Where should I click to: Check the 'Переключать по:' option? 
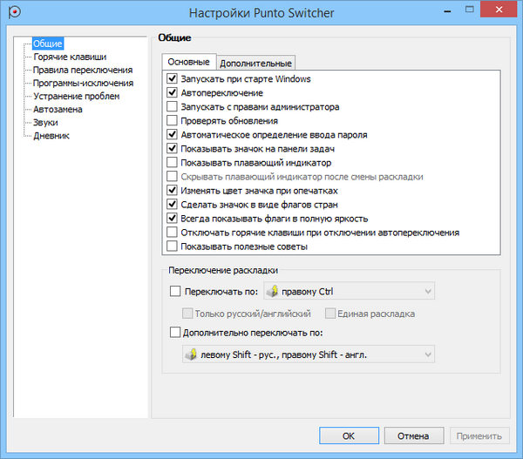[x=175, y=292]
